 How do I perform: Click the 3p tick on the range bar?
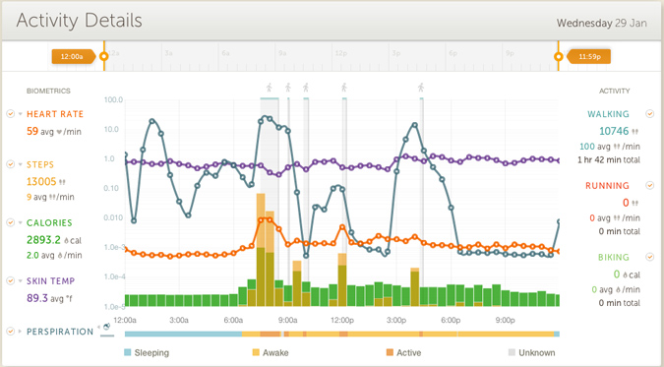(x=396, y=53)
